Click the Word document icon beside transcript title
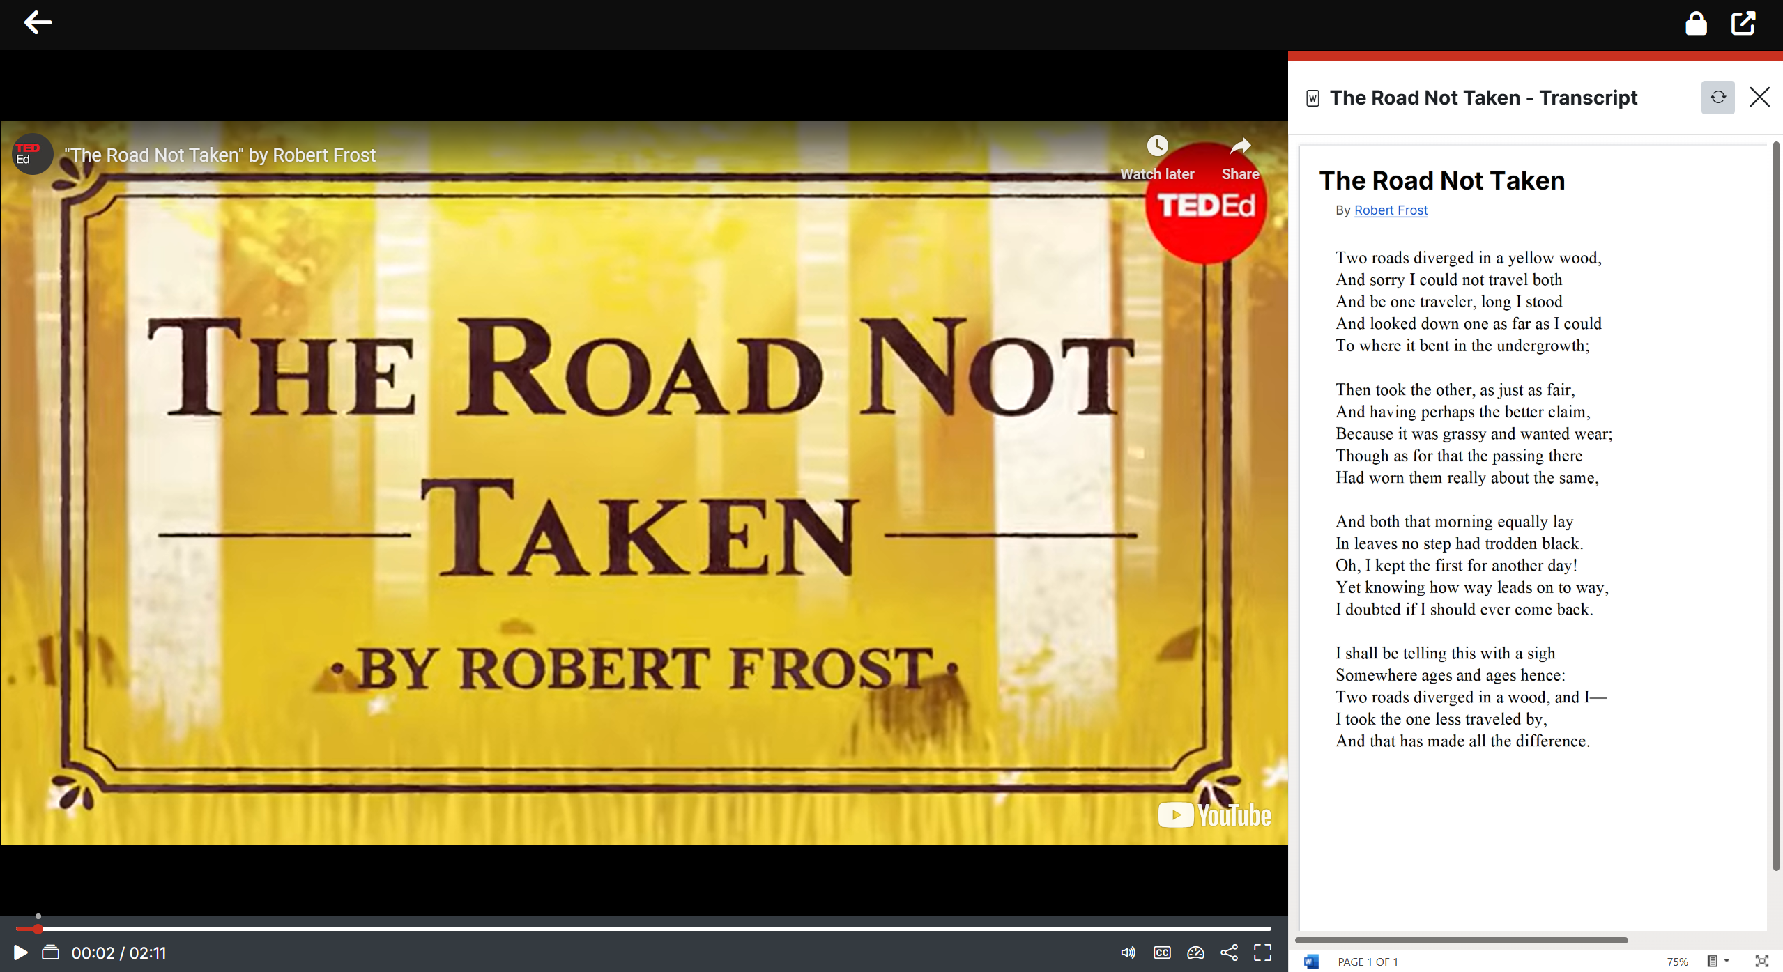 [x=1313, y=98]
